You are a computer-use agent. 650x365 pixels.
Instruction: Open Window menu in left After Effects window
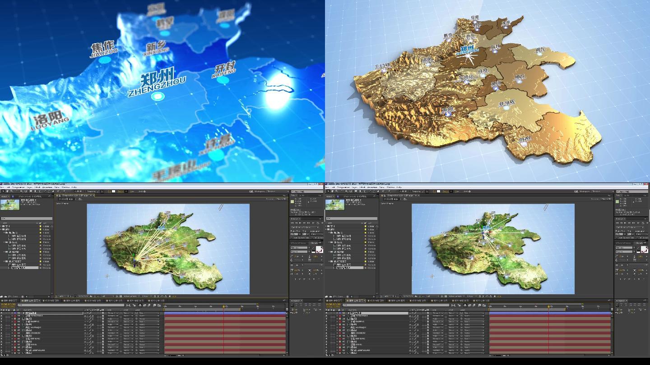point(65,187)
